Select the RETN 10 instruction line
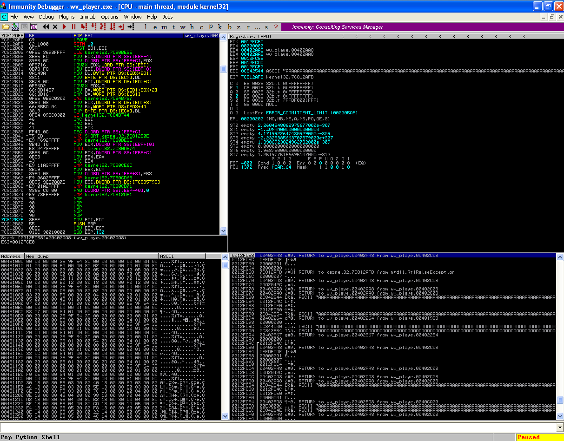Screen dimensions: 564x441 110,44
